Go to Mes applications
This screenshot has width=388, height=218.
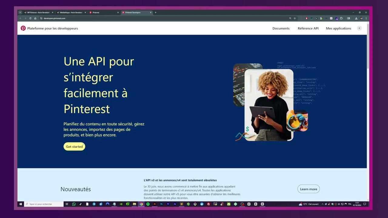[339, 28]
